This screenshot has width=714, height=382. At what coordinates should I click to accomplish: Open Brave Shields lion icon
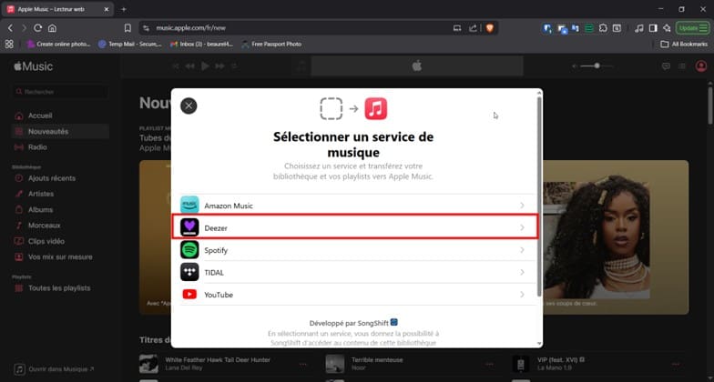click(490, 28)
